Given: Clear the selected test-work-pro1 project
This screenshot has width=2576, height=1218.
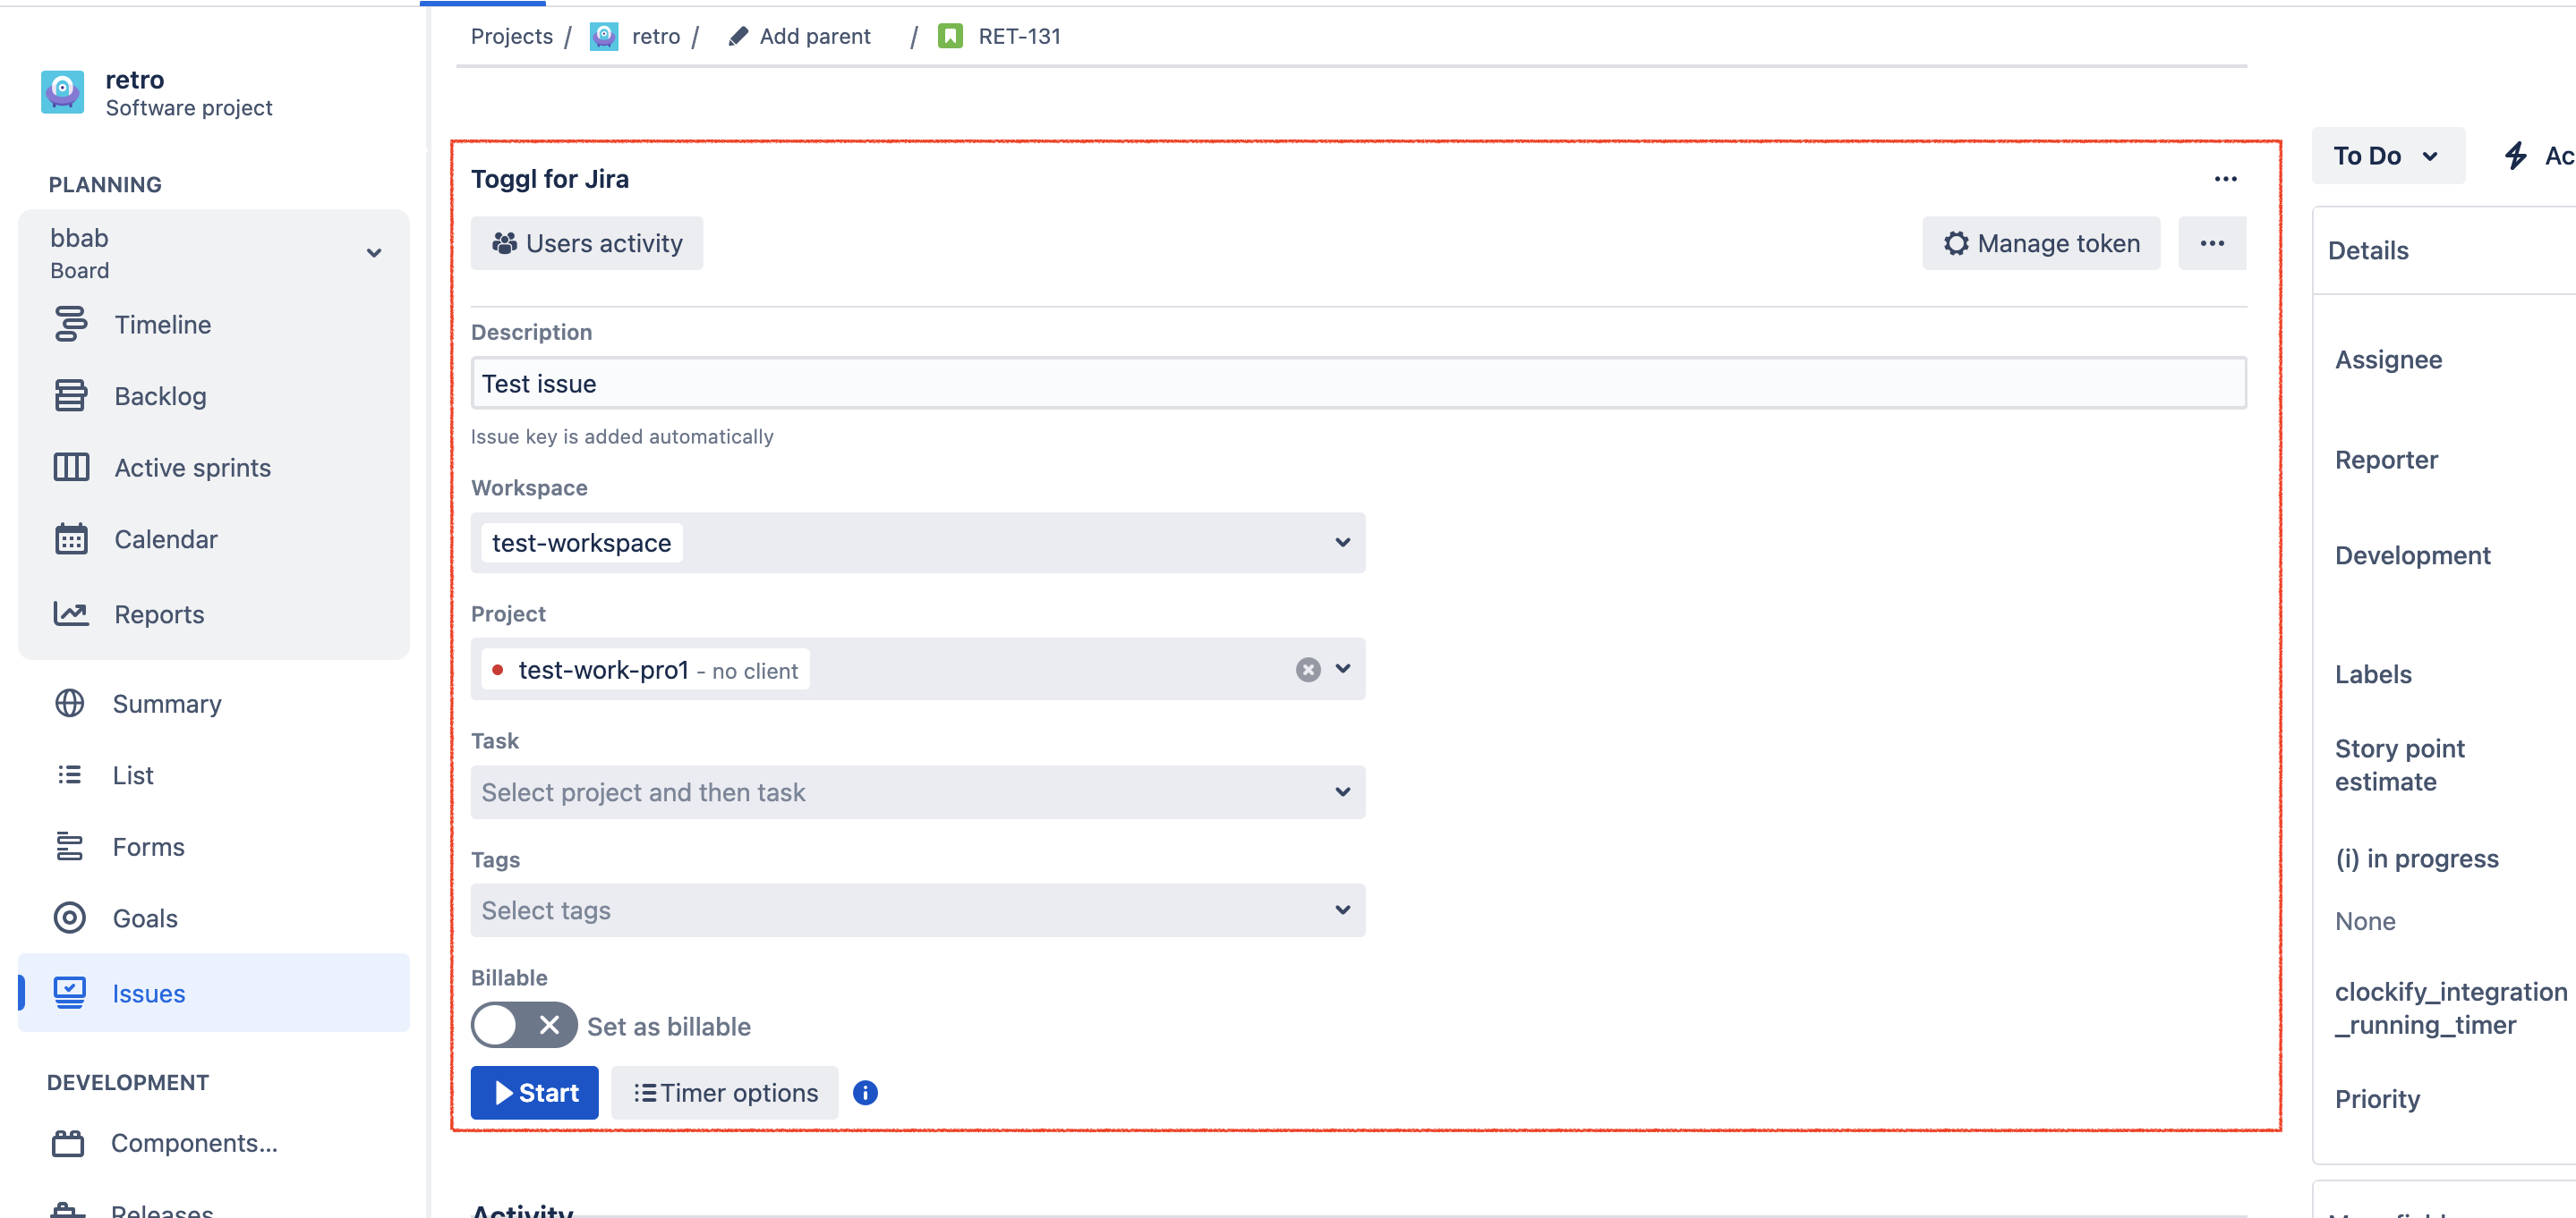Looking at the screenshot, I should coord(1307,670).
